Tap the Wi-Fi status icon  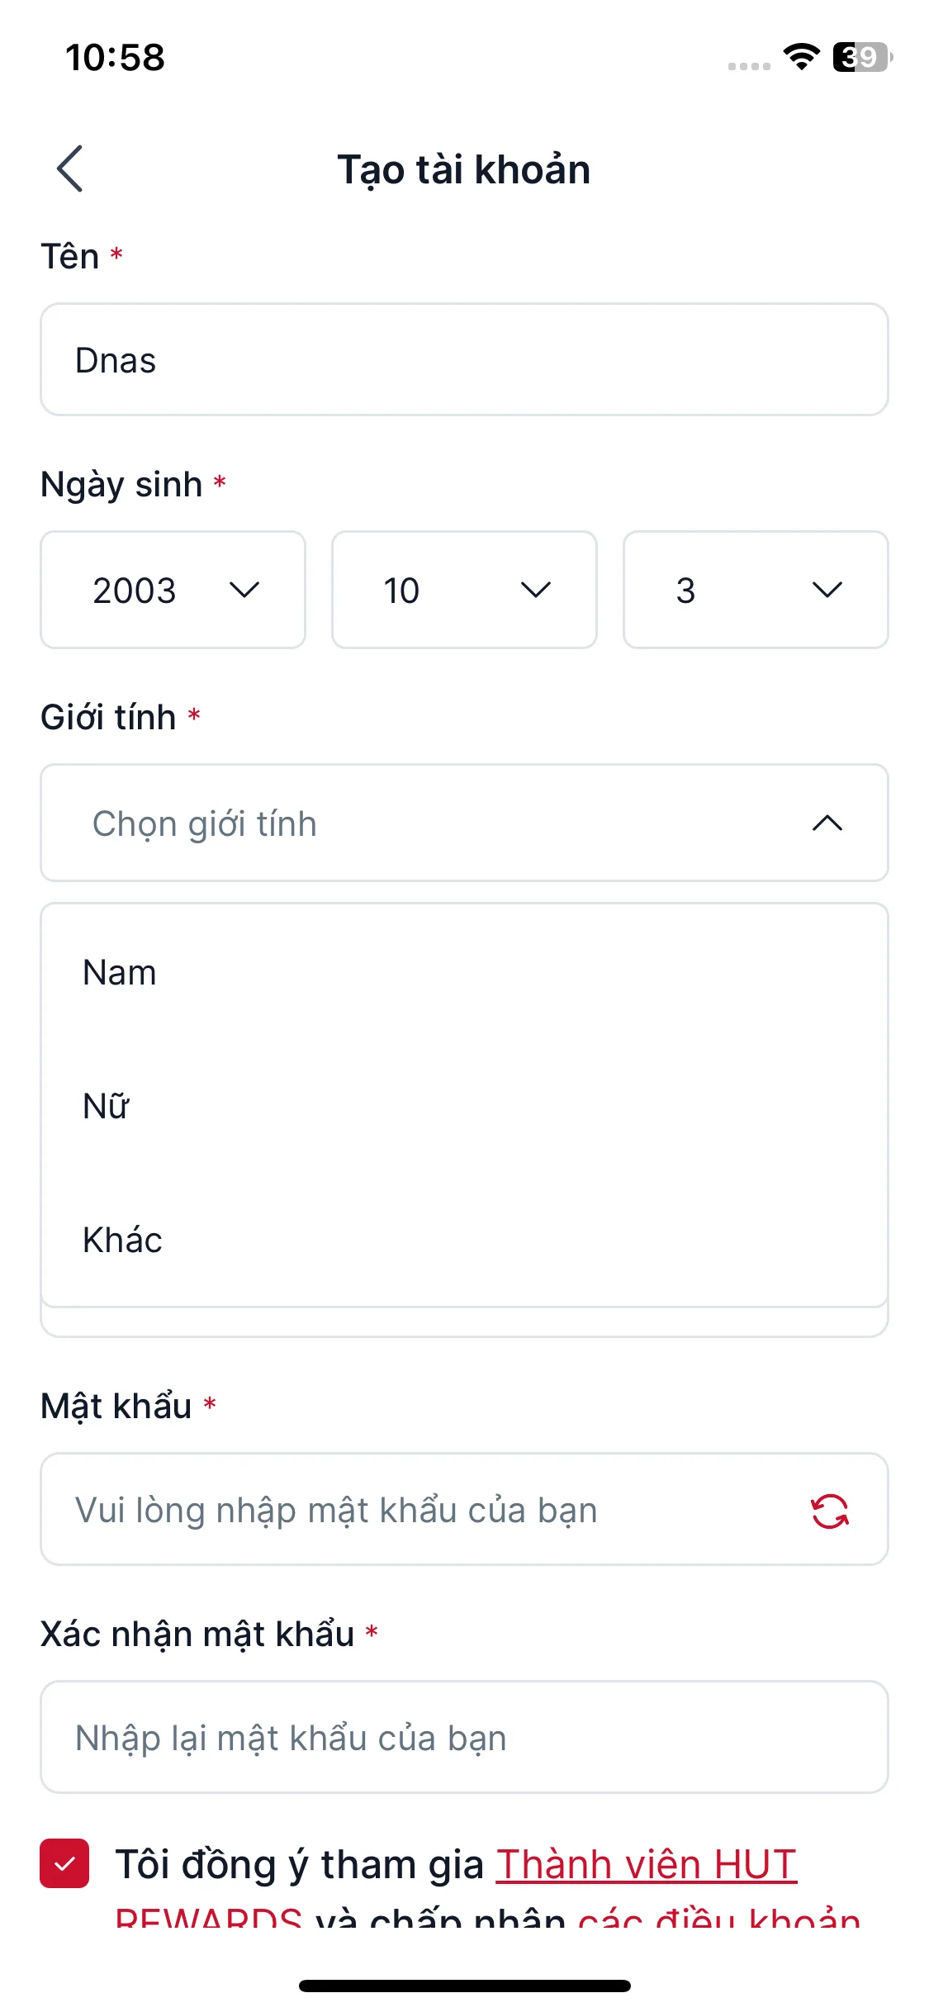coord(801,57)
